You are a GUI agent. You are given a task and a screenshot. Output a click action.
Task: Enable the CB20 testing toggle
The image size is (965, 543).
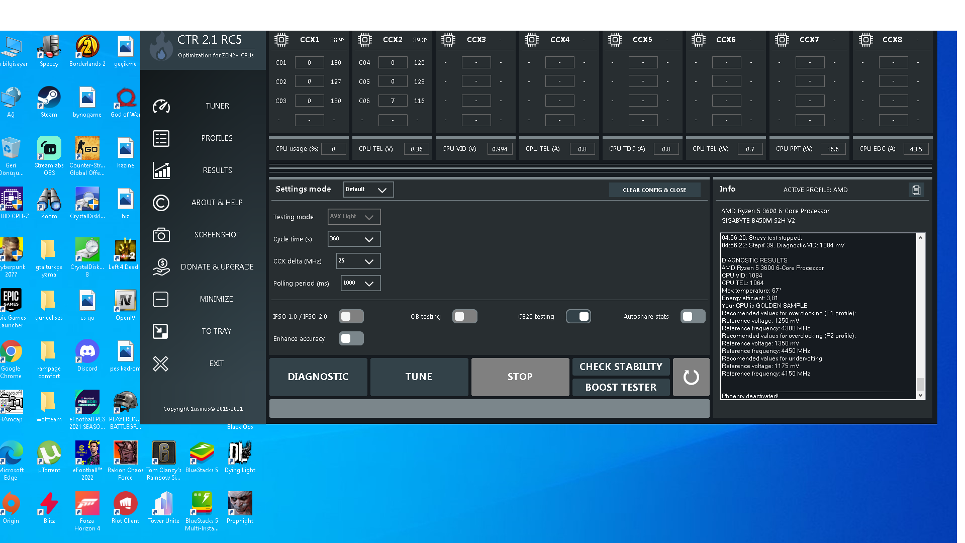pyautogui.click(x=577, y=316)
